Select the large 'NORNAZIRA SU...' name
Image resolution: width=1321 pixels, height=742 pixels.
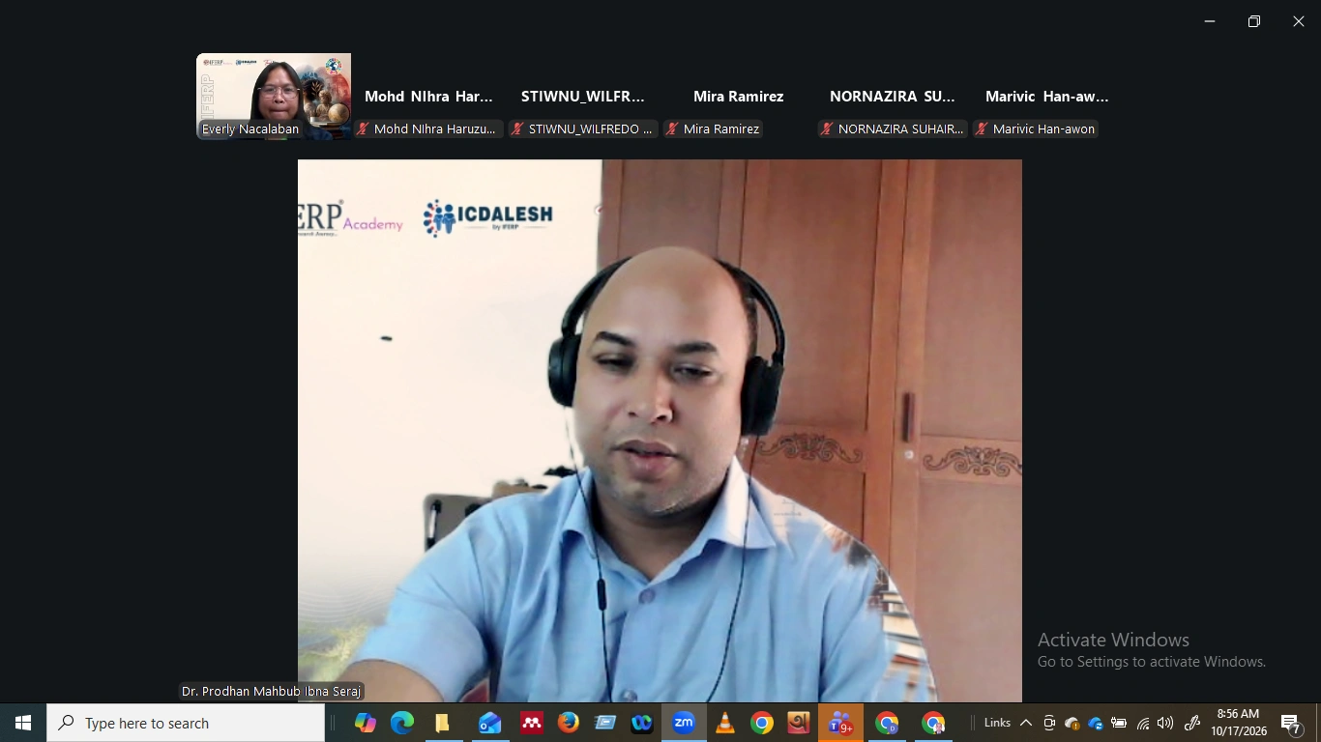click(x=893, y=97)
